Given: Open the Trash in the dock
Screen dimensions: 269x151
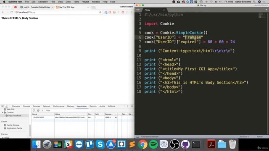Looking at the screenshot, I should (232, 144).
